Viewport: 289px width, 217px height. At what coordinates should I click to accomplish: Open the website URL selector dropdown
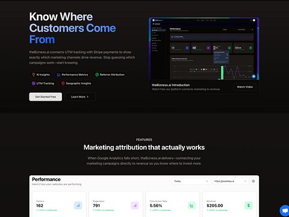pos(230,181)
